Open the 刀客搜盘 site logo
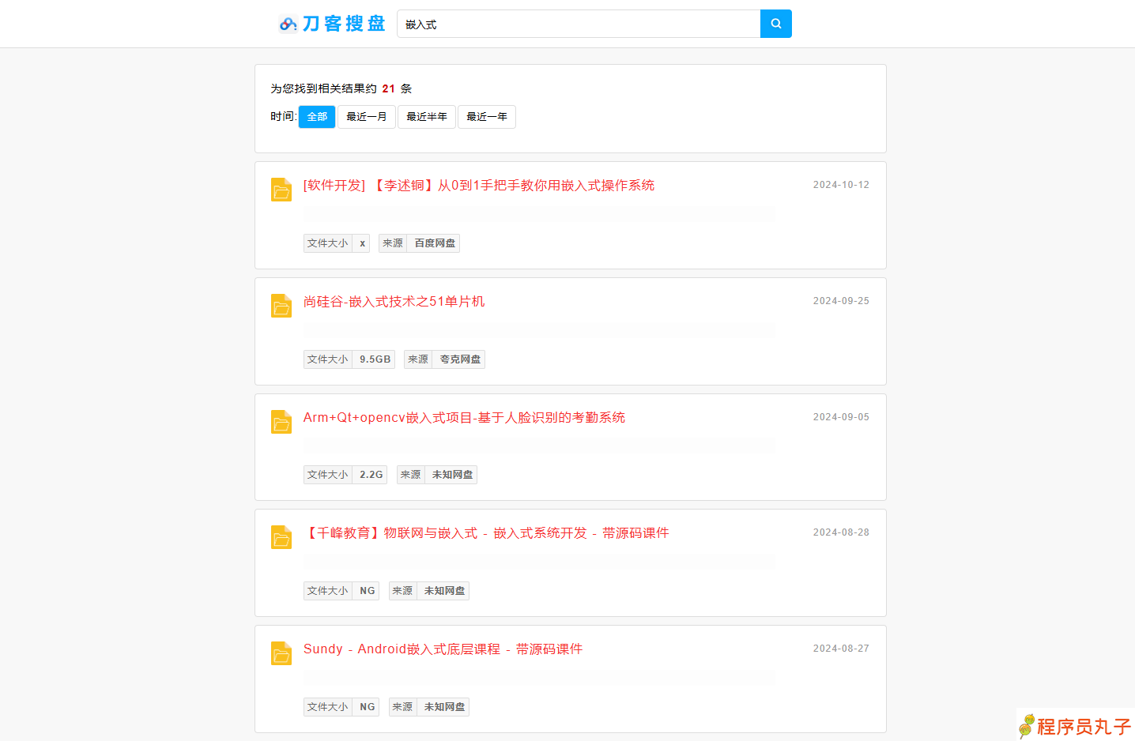Viewport: 1135px width, 741px height. point(332,24)
